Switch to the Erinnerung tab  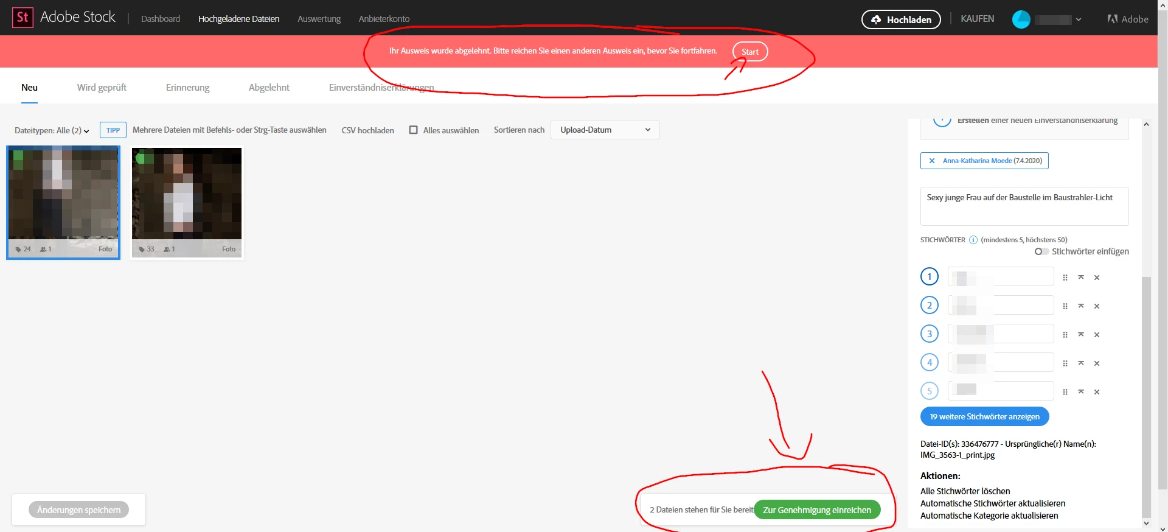(187, 87)
